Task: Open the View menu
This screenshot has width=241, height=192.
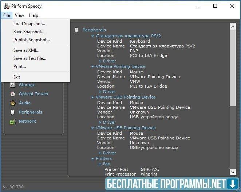Action: click(x=19, y=15)
